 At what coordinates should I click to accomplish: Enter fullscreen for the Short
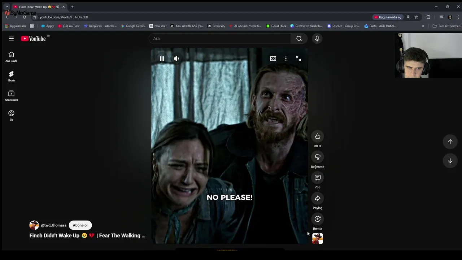click(298, 58)
